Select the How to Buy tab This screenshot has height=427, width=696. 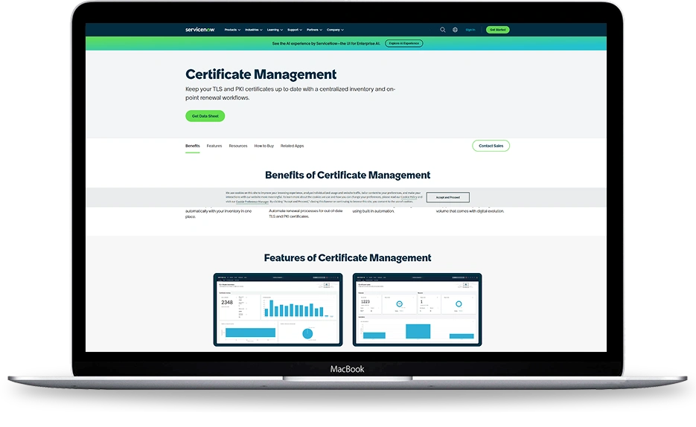pos(264,146)
